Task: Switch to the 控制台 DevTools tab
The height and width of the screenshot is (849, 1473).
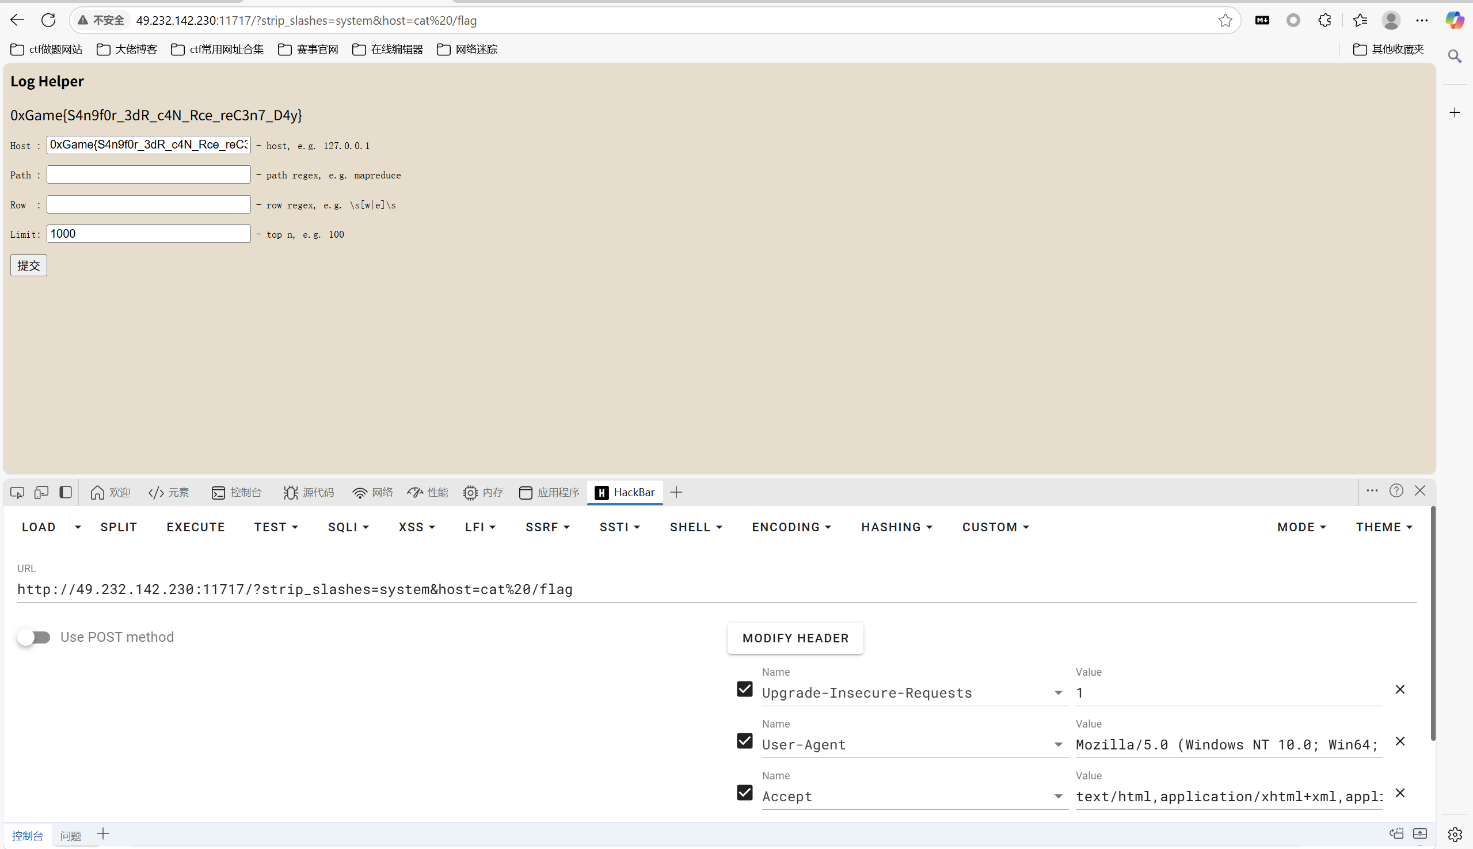Action: pos(237,493)
